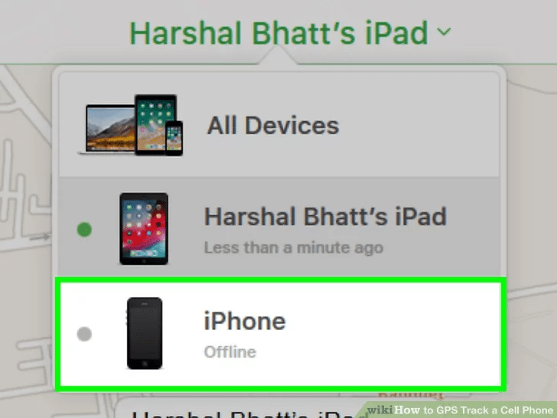This screenshot has width=557, height=418.
Task: Choose the iPhone entry label
Action: (x=245, y=321)
